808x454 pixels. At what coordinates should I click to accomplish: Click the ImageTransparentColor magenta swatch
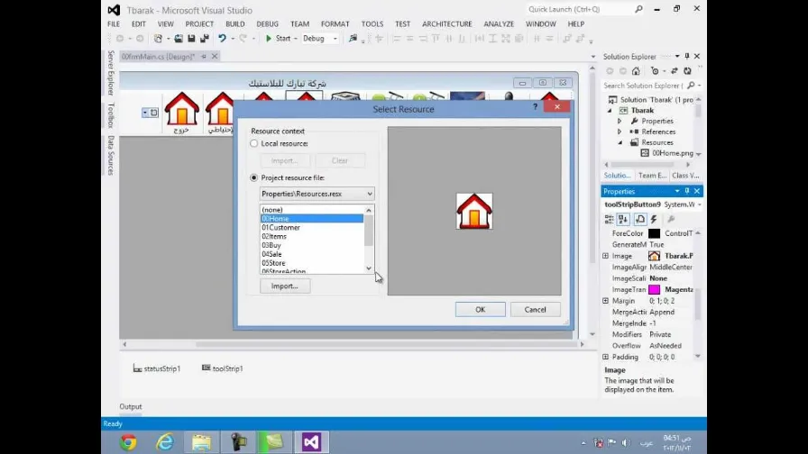point(654,290)
